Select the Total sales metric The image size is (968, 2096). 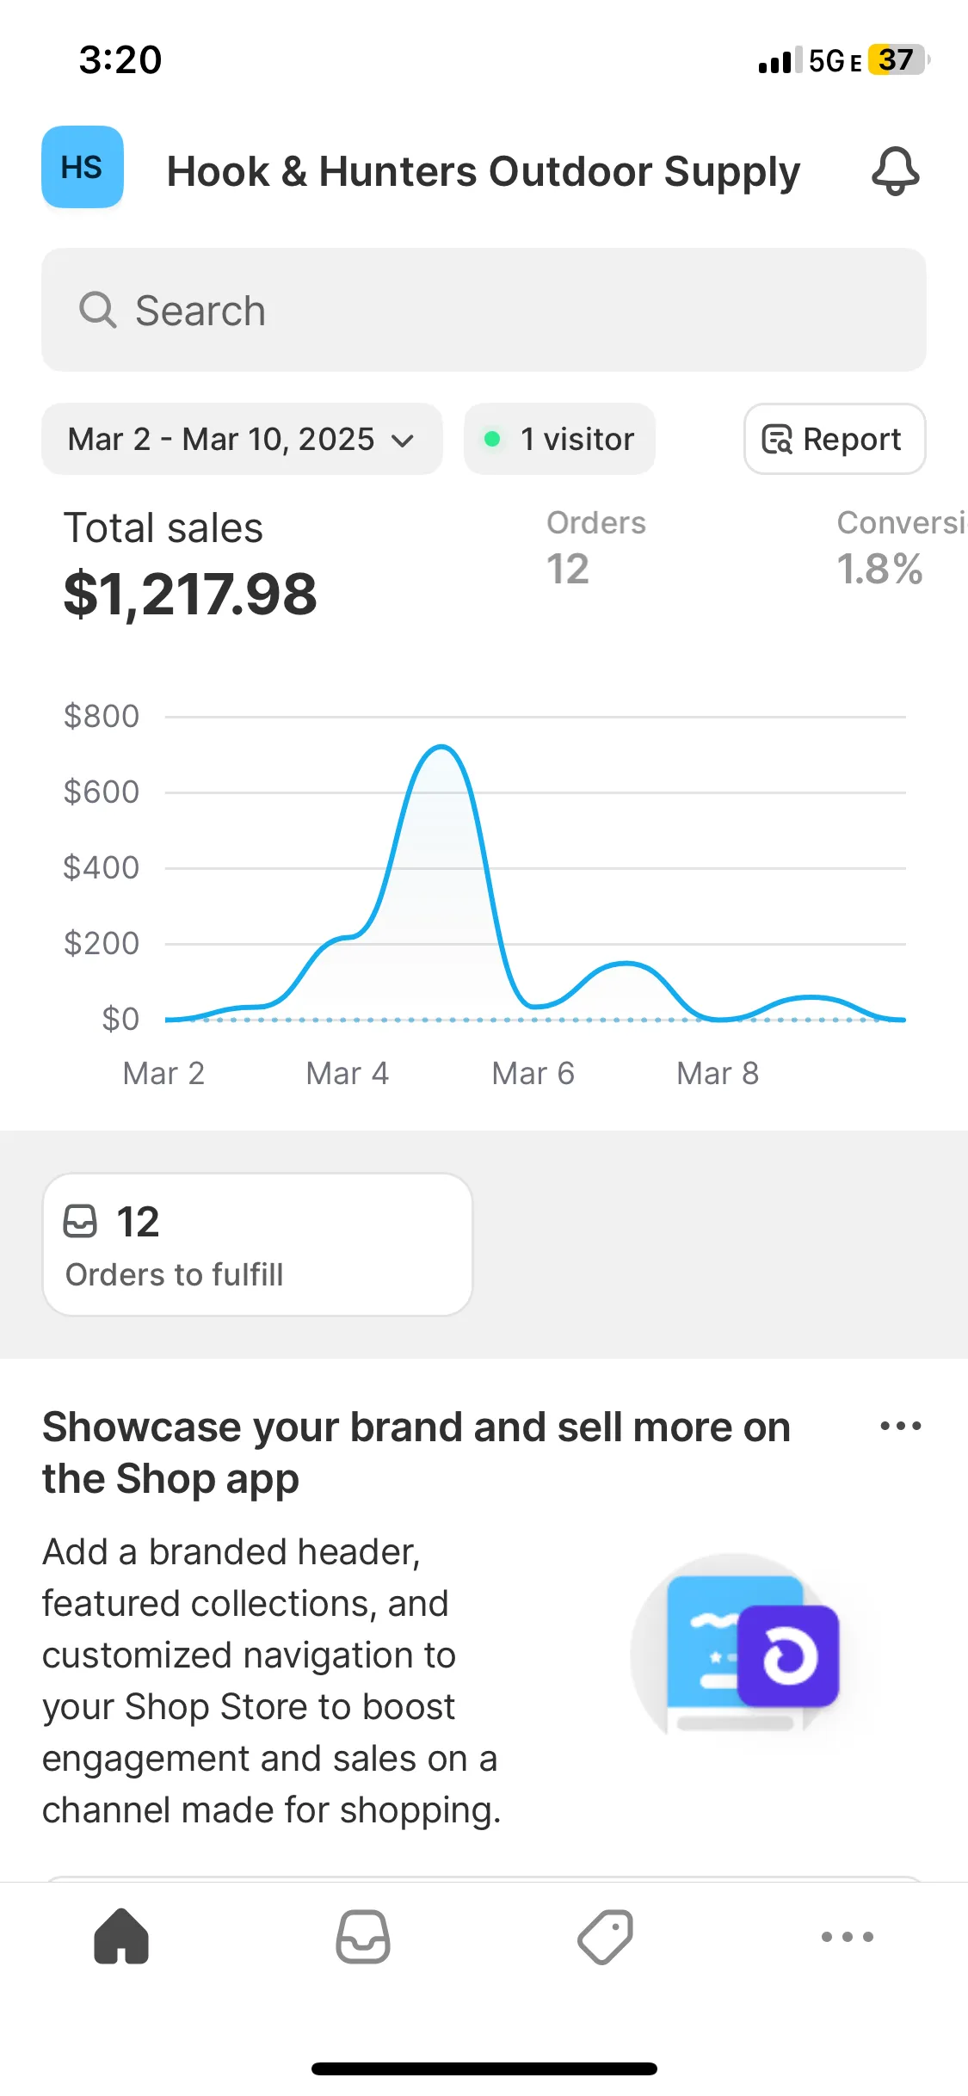click(x=190, y=564)
